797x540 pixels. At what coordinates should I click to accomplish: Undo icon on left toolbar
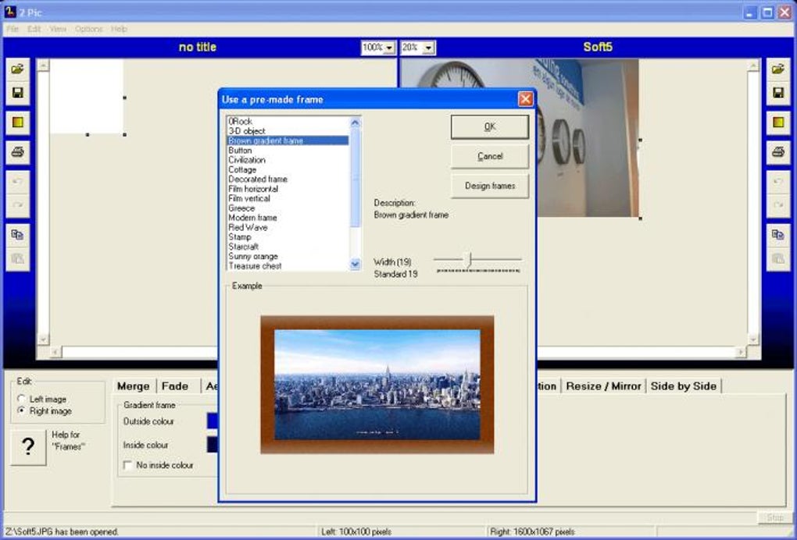coord(17,181)
